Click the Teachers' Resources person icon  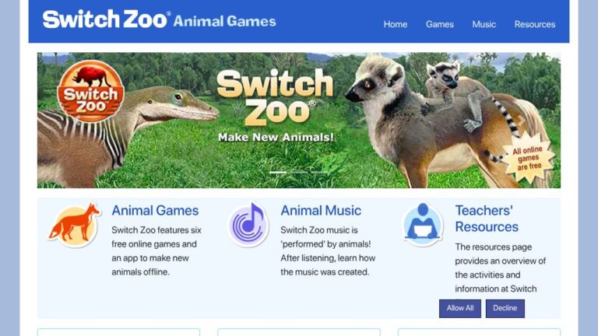pos(423,225)
